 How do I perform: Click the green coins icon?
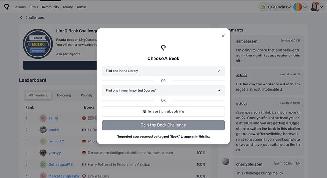click(x=263, y=7)
